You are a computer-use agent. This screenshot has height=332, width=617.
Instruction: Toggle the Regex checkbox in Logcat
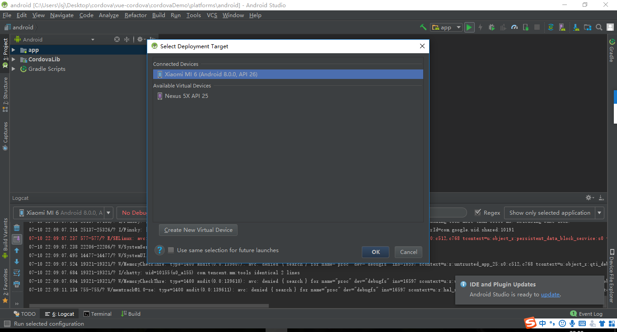(478, 212)
